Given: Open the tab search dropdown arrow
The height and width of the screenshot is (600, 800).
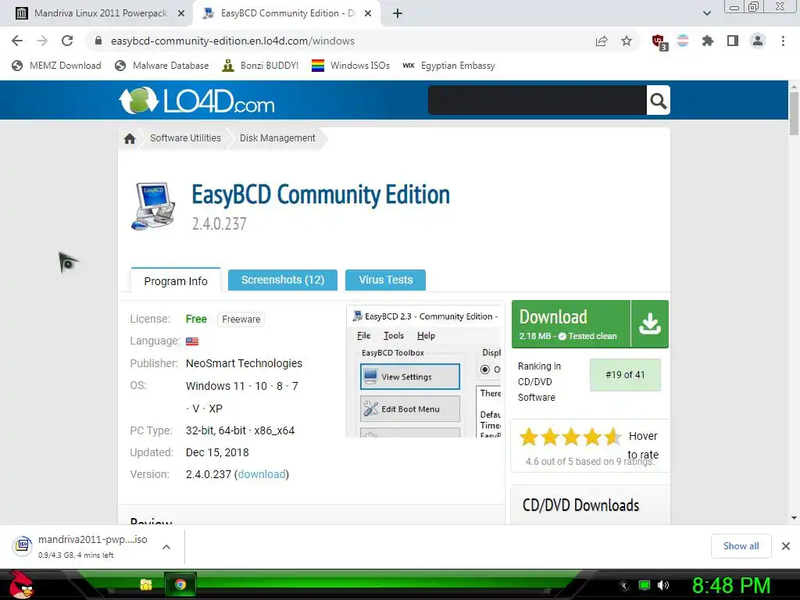Looking at the screenshot, I should coord(706,13).
